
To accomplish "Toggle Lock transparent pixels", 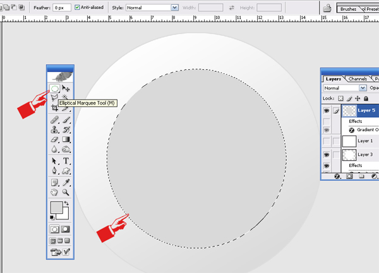I will pos(340,98).
